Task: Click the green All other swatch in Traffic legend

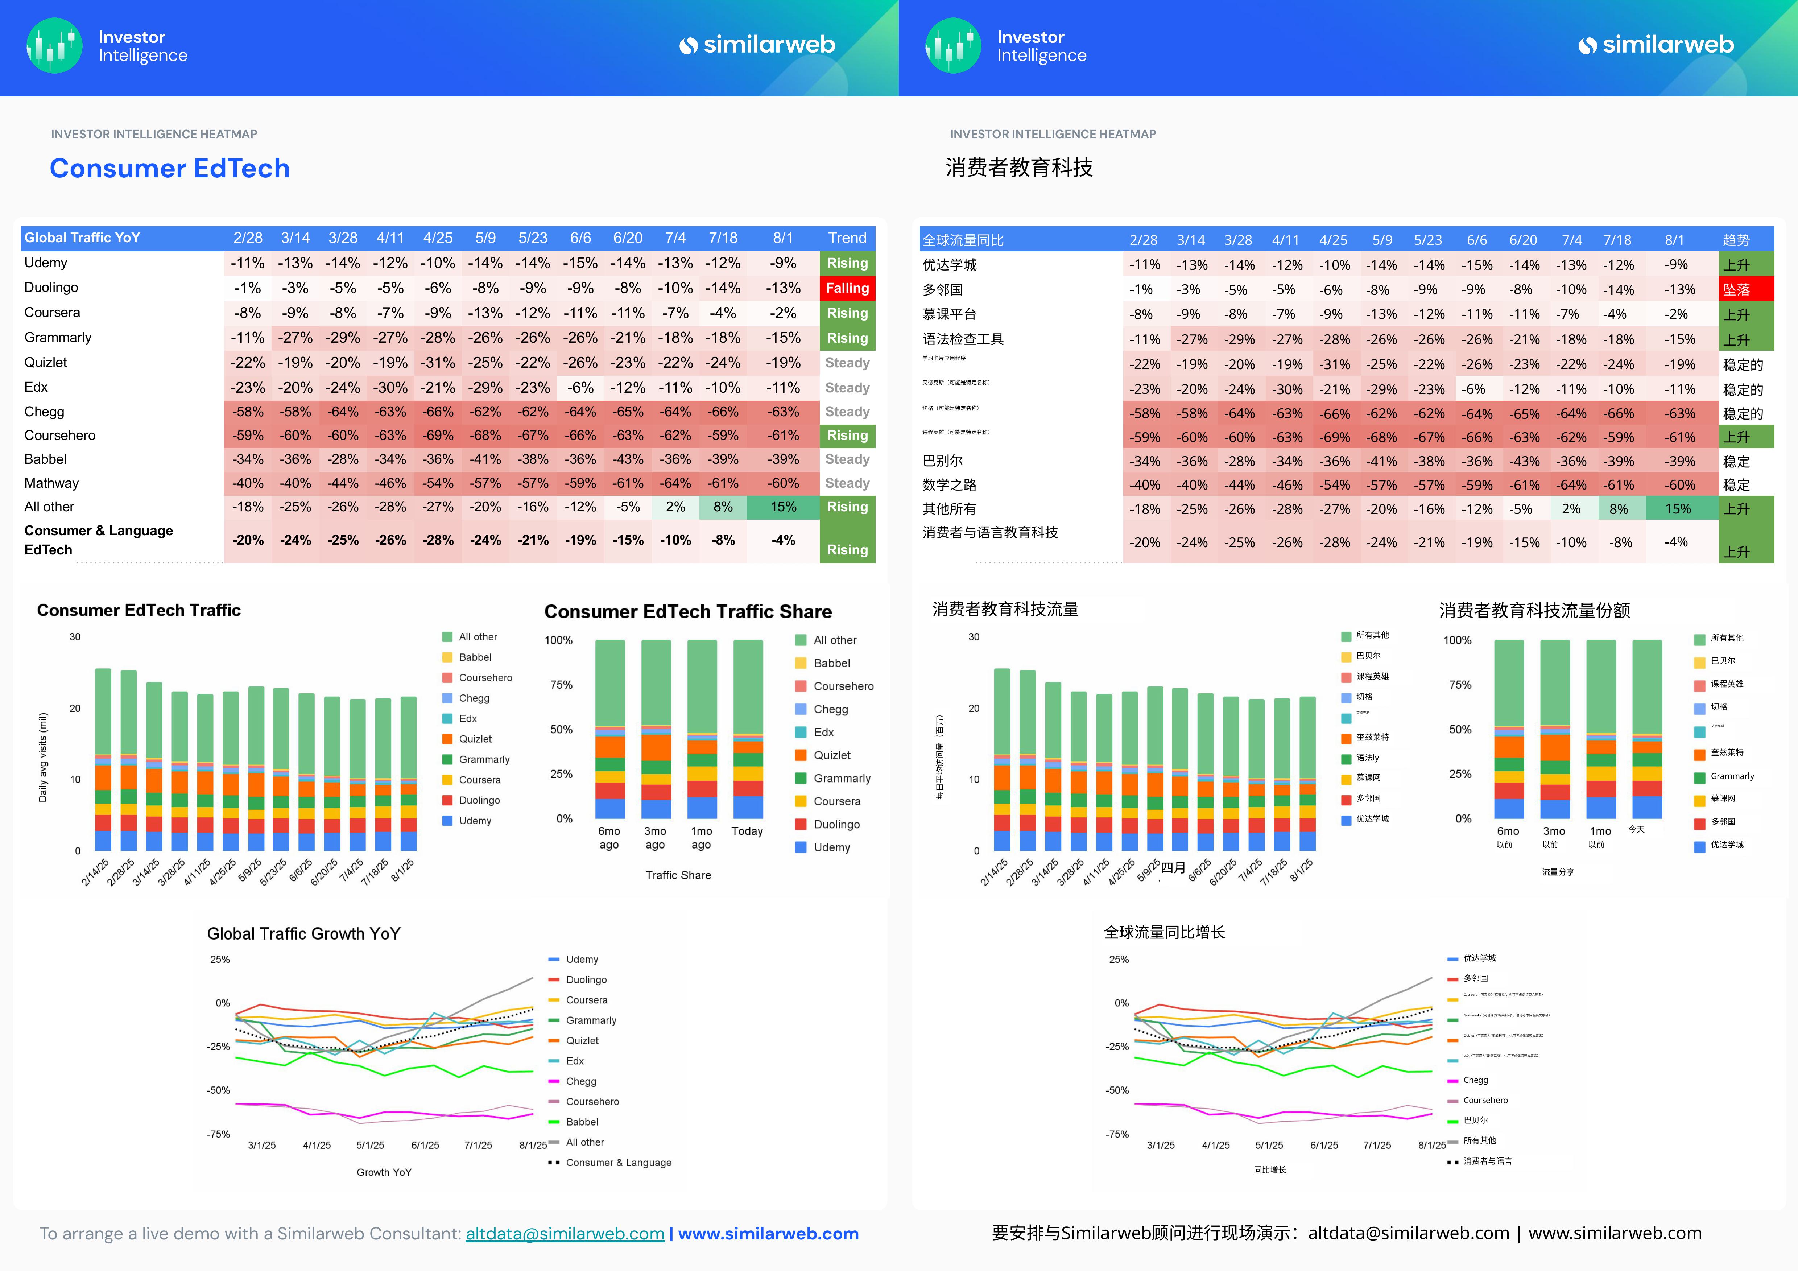Action: (447, 637)
